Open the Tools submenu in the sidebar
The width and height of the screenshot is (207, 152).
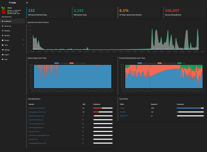click(x=6, y=45)
